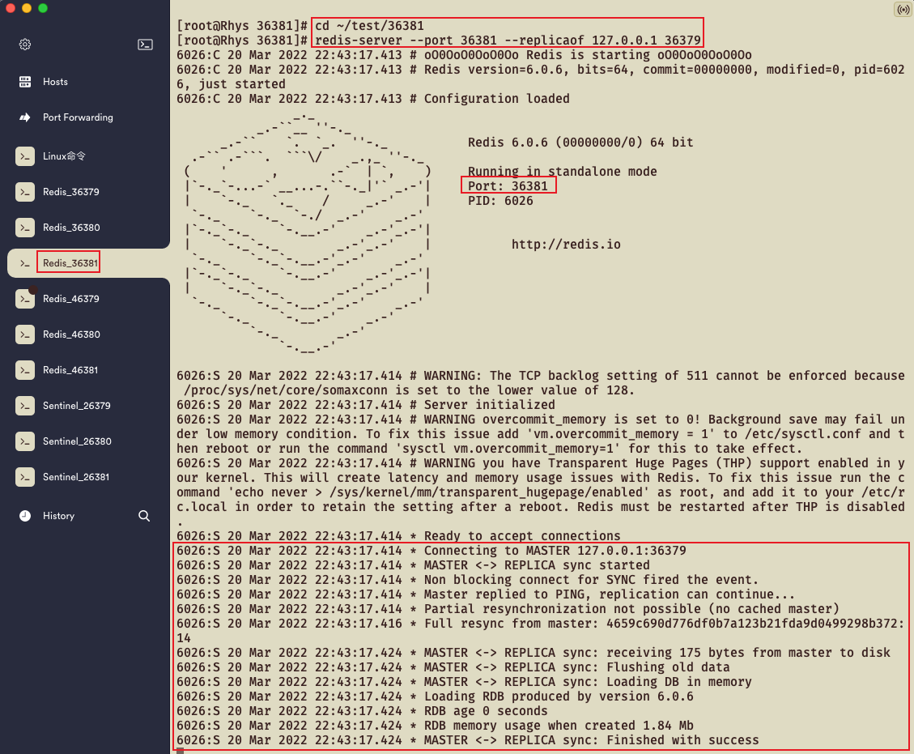Click 'RDB memory usage when created 1.84 Mb' line
This screenshot has height=754, width=914.
tap(435, 726)
